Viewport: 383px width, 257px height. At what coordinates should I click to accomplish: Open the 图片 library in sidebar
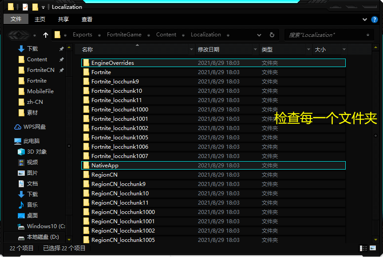click(x=28, y=173)
